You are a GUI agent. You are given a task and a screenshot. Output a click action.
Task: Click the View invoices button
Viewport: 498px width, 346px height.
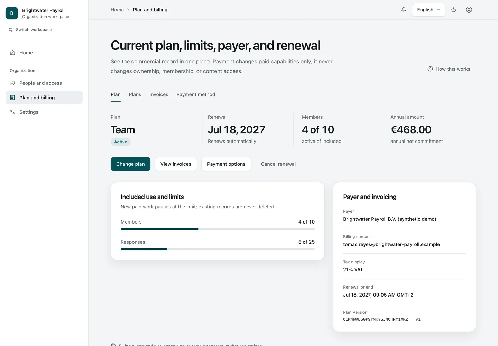tap(176, 164)
